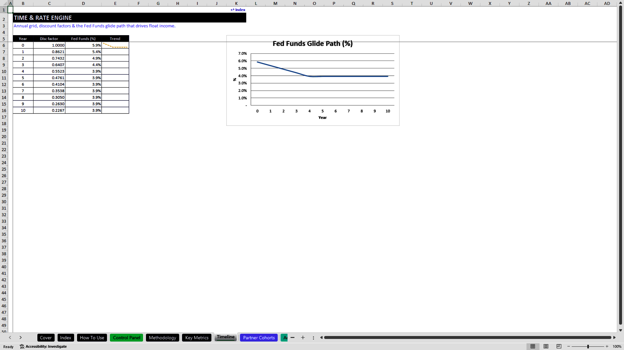Select the Fed Funds (%) header cell
The height and width of the screenshot is (350, 624).
click(83, 39)
